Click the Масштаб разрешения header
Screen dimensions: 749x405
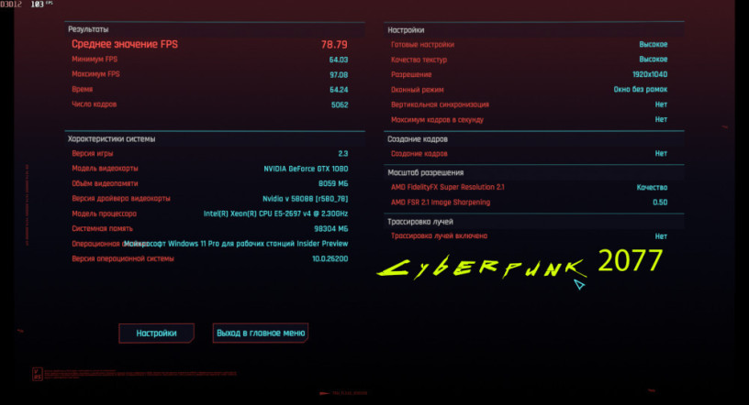pos(425,172)
